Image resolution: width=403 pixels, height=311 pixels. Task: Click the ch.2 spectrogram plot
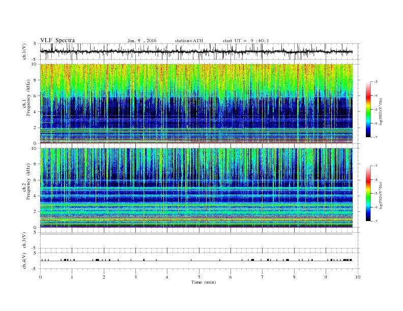pyautogui.click(x=196, y=188)
